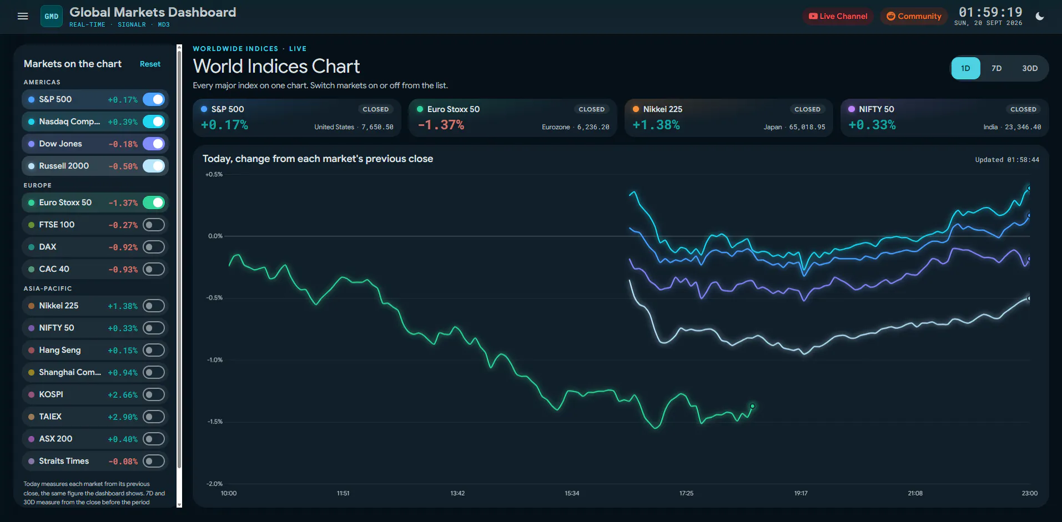Open the Euro Stoxx 50 summary card
Viewport: 1062px width, 522px height.
click(513, 118)
